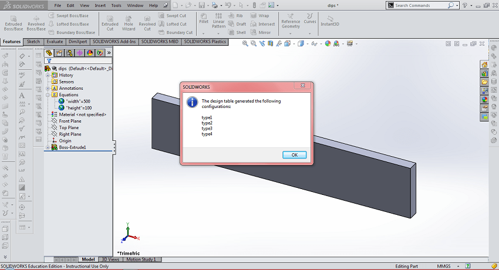Select the Fillet tool
This screenshot has height=270, width=499.
click(204, 18)
